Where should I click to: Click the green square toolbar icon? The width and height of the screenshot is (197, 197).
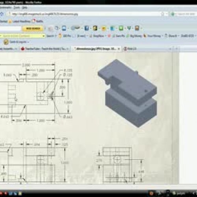pyautogui.click(x=121, y=28)
